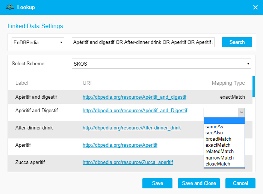The height and width of the screenshot is (194, 263).
Task: Select closeMatch mapping option
Action: pos(218,164)
